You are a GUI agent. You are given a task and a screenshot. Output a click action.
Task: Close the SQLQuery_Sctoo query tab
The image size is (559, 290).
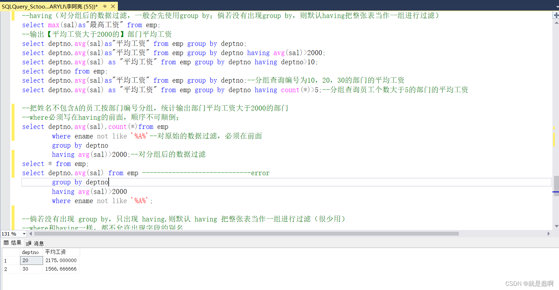click(x=113, y=6)
